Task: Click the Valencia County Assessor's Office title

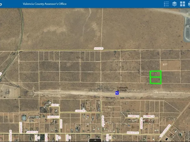Action: click(x=45, y=4)
